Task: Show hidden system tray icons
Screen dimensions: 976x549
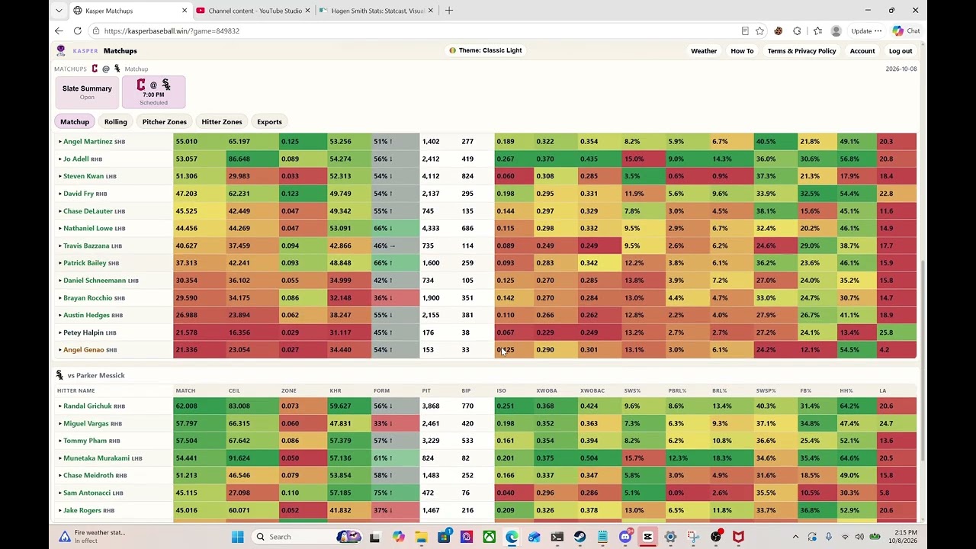Action: tap(795, 537)
